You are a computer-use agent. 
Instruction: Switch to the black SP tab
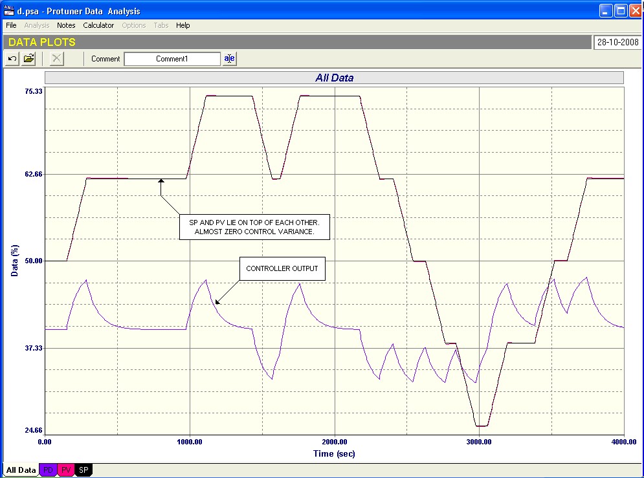pos(84,470)
